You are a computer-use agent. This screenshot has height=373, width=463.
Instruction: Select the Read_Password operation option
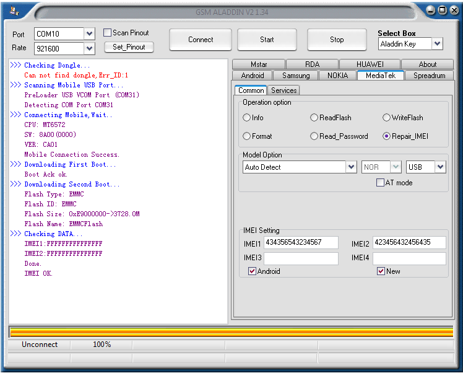click(x=314, y=136)
